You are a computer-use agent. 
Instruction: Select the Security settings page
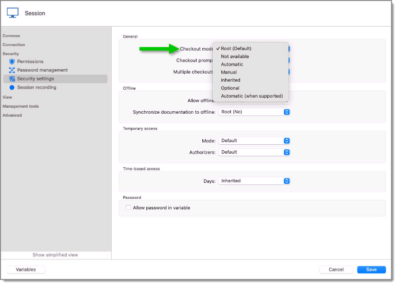56,79
